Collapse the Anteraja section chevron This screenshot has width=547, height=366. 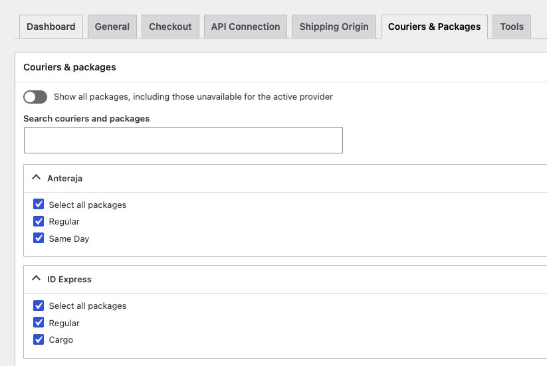coord(37,177)
